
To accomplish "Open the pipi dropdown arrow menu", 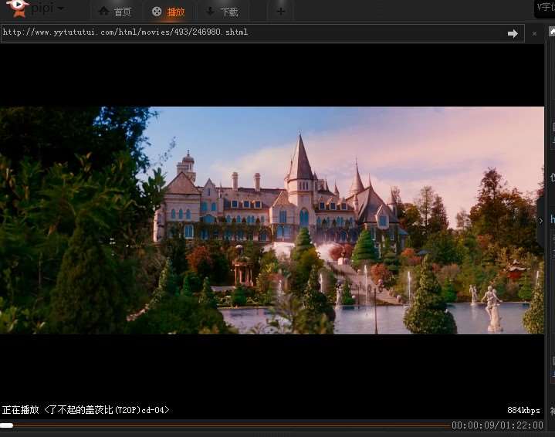I will point(60,8).
